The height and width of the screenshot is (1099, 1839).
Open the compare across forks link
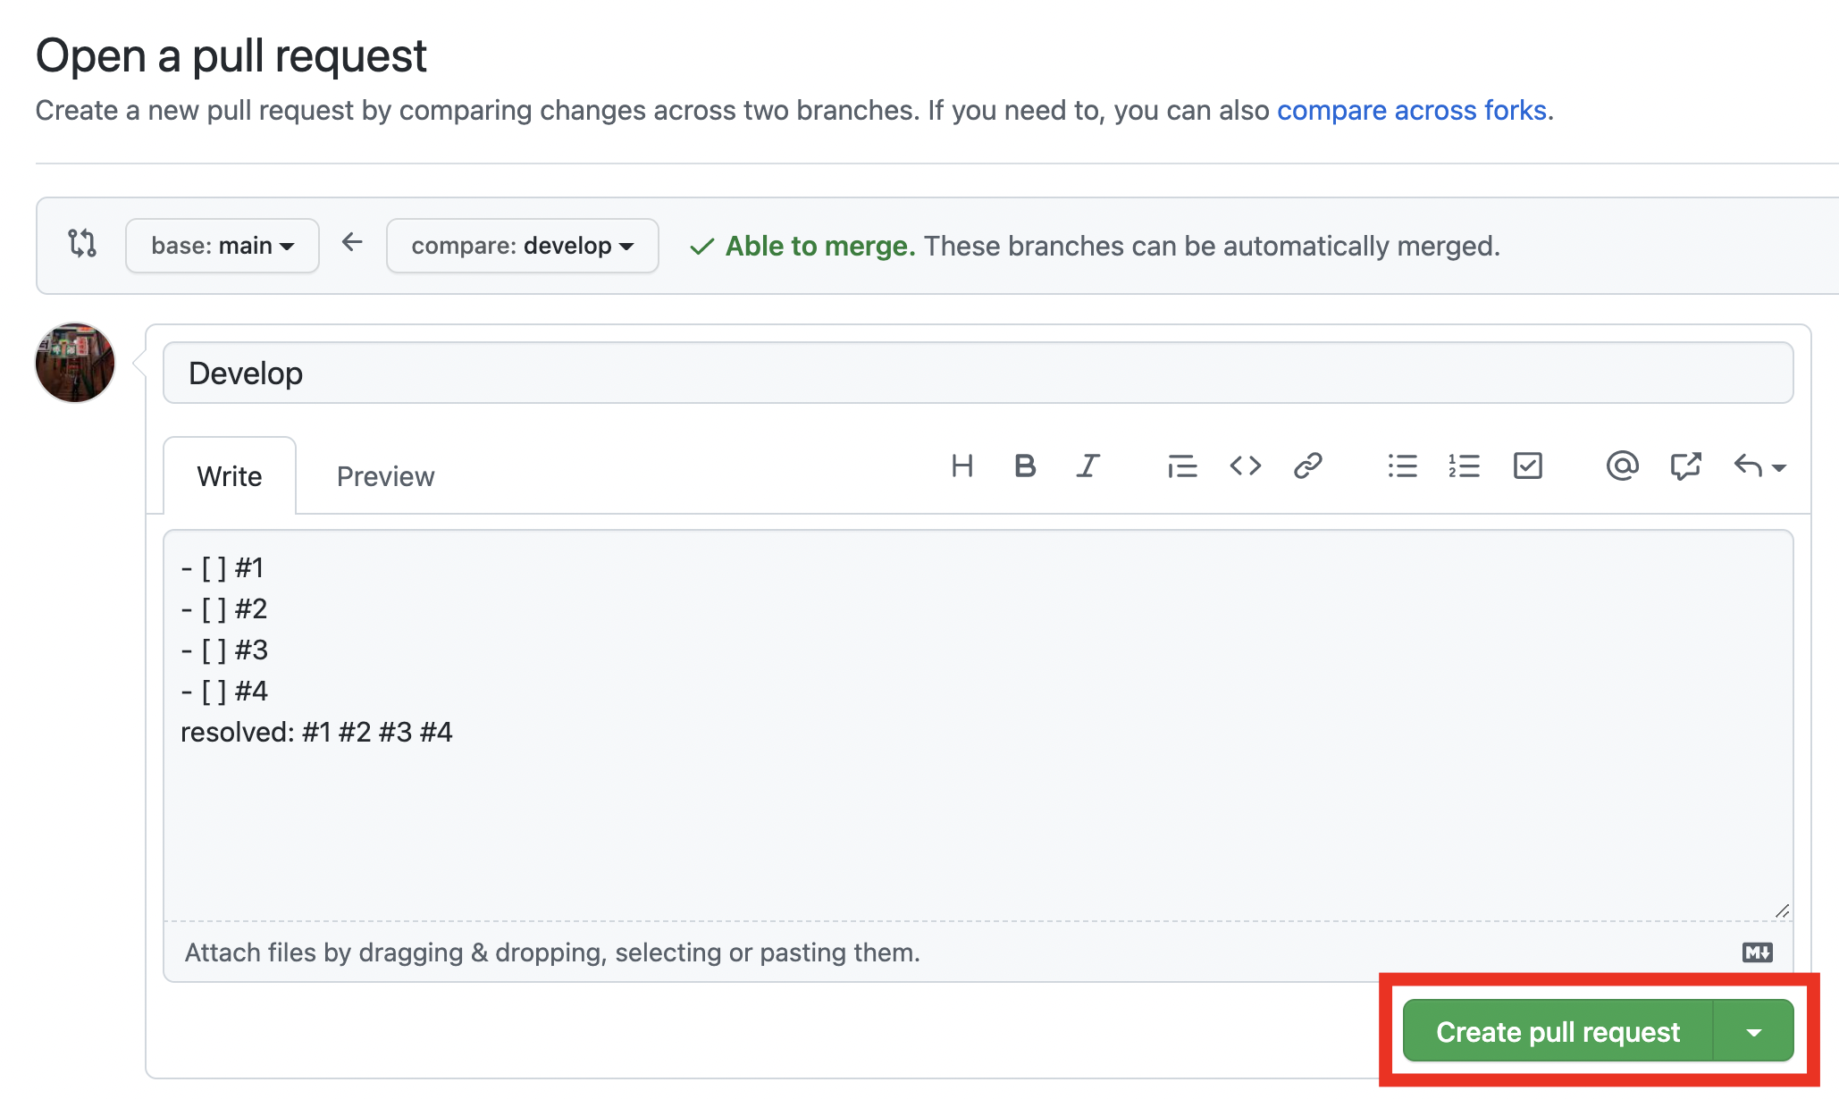pyautogui.click(x=1411, y=110)
